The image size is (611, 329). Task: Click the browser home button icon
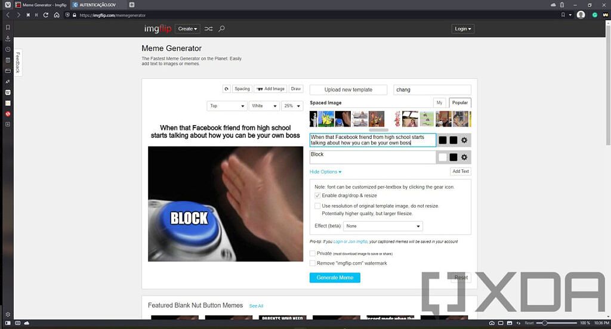[x=57, y=15]
